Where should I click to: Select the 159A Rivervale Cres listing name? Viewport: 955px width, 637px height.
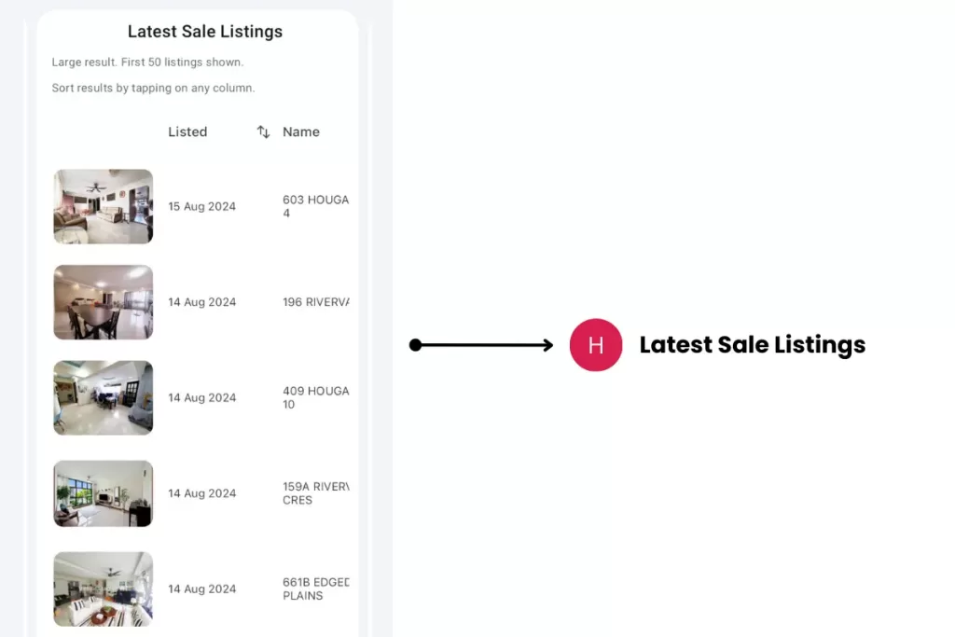(315, 493)
